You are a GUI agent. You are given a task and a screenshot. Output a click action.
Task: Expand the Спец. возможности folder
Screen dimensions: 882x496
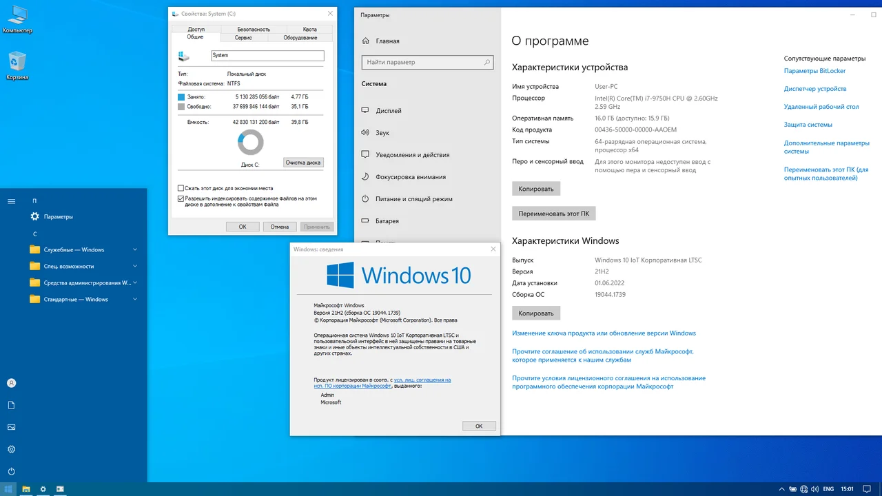(83, 266)
